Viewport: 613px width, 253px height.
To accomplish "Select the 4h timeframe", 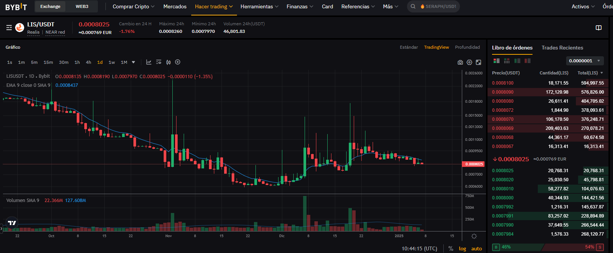I will (88, 62).
